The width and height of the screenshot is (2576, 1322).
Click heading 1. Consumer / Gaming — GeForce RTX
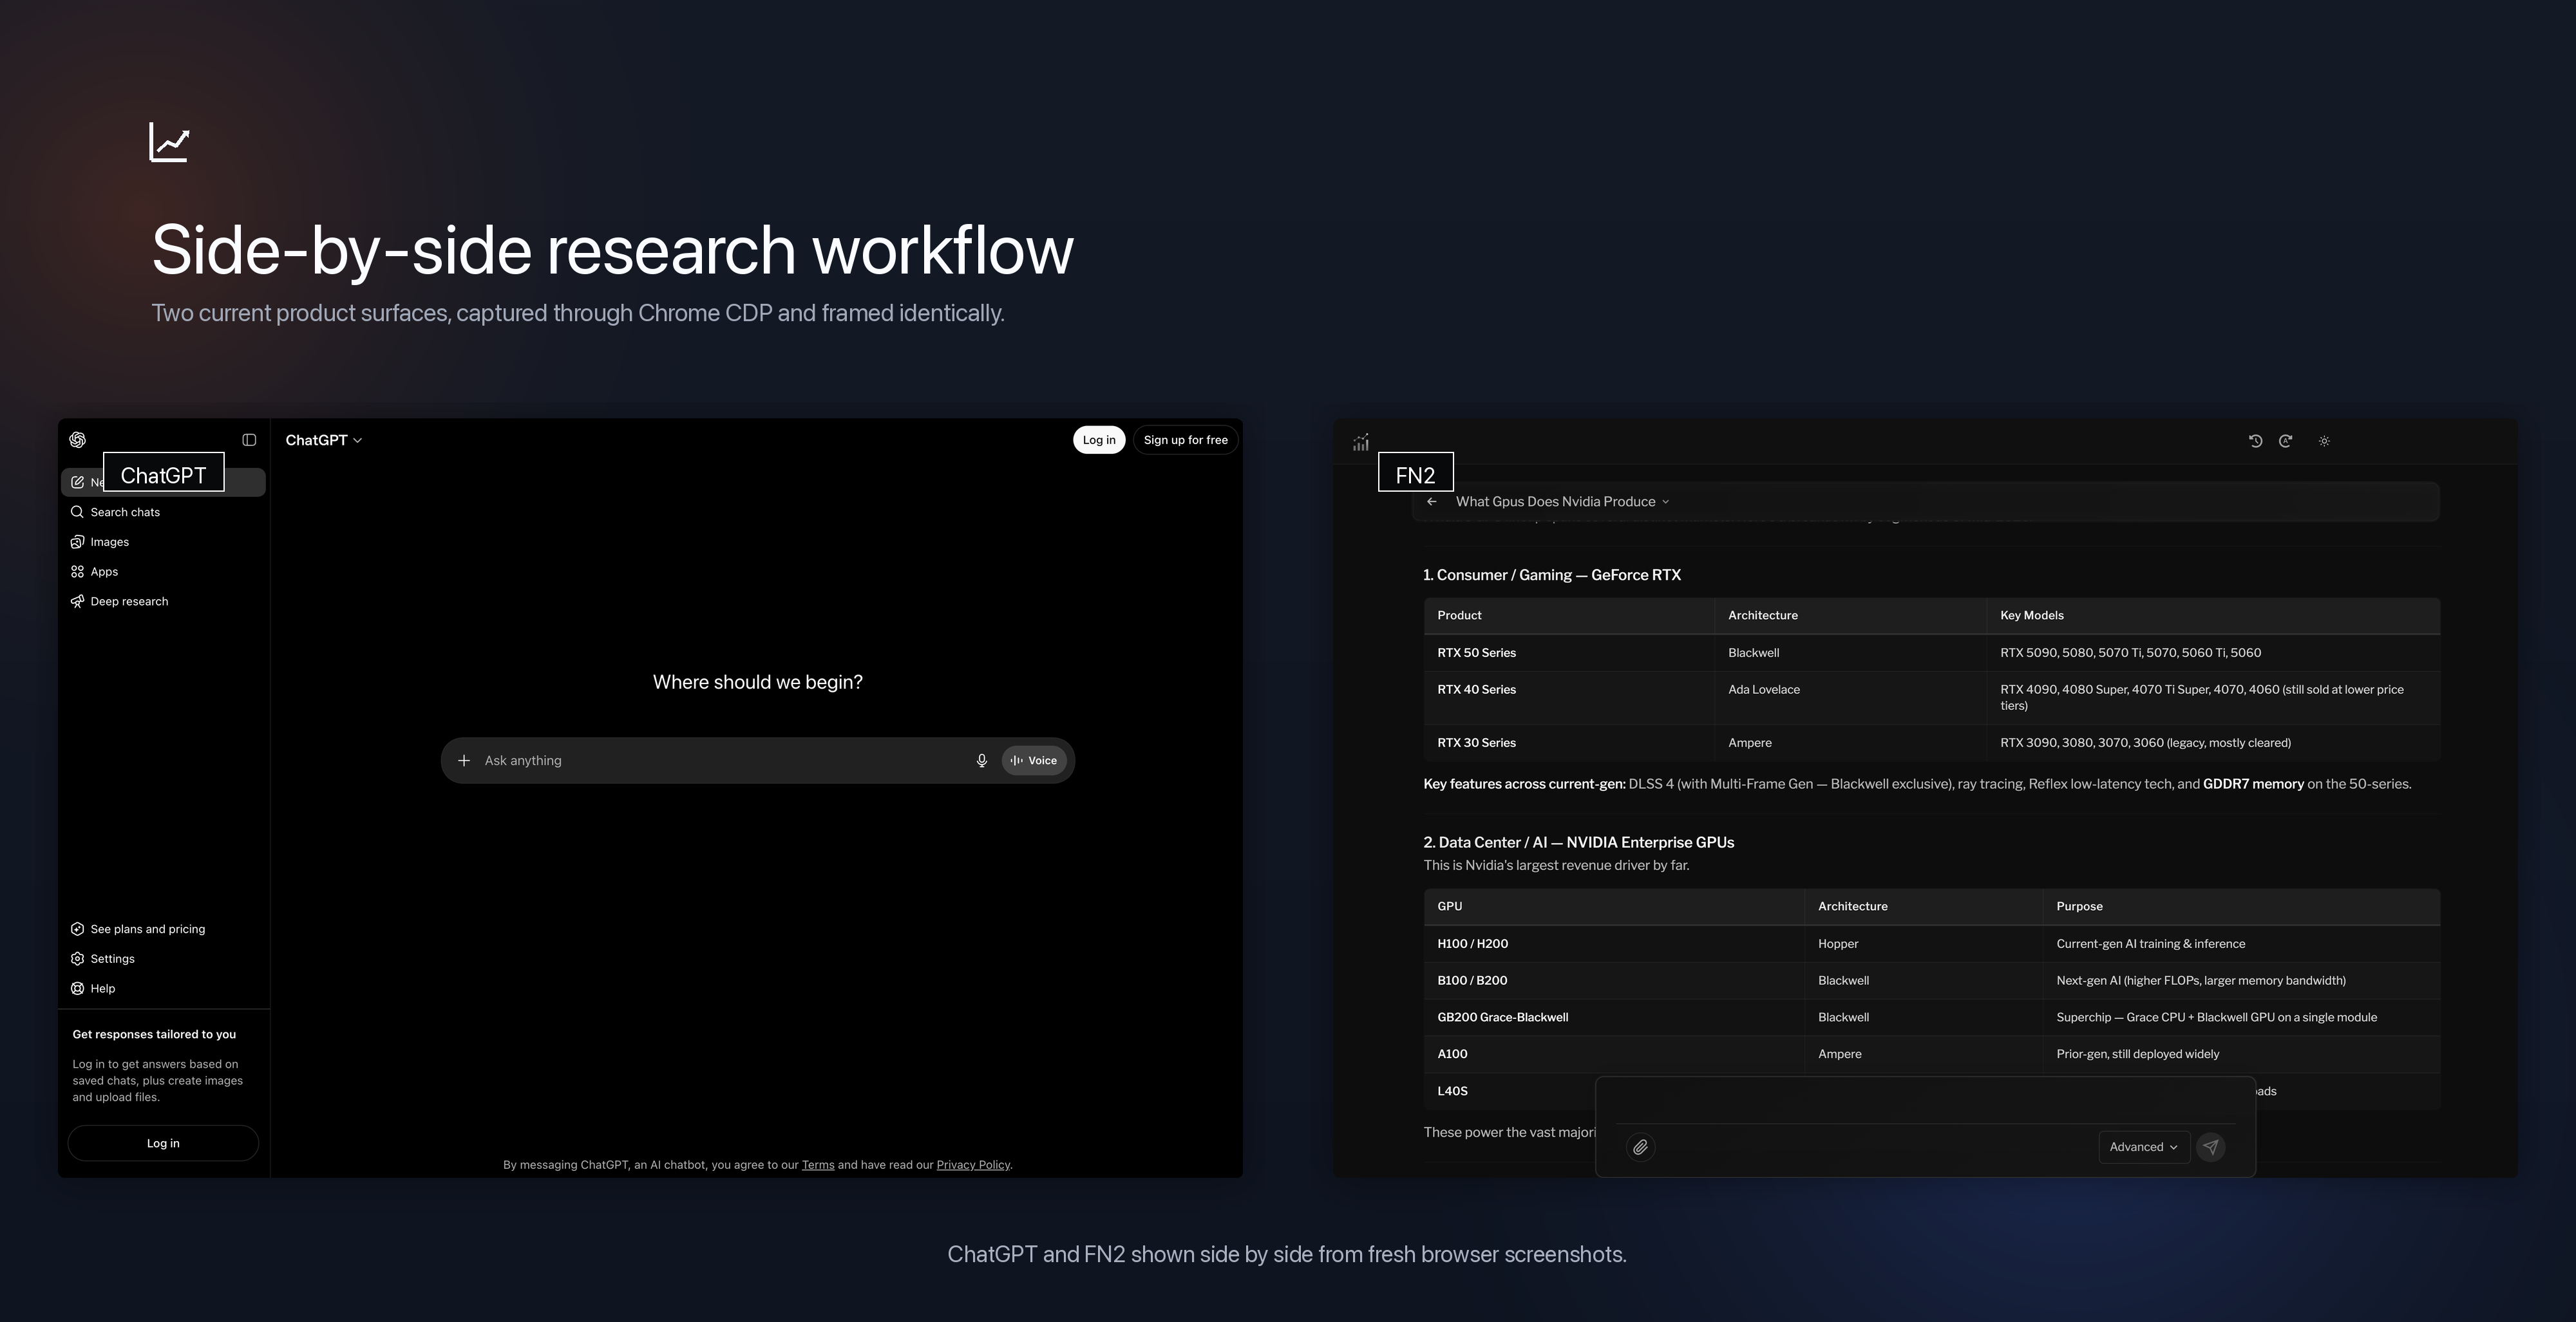click(x=1552, y=575)
